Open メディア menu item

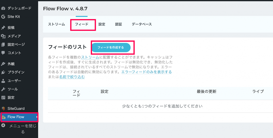(x=14, y=36)
